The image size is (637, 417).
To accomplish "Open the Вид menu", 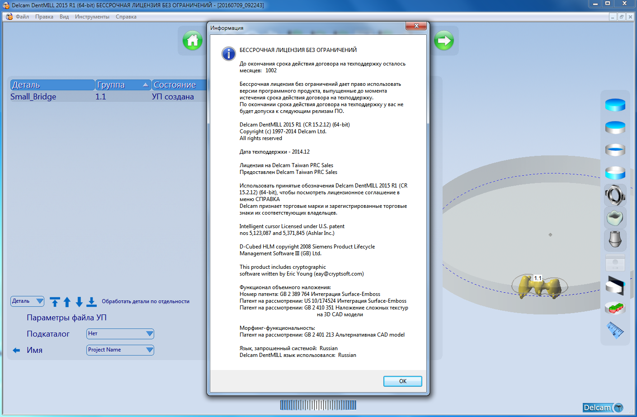I will coord(64,17).
